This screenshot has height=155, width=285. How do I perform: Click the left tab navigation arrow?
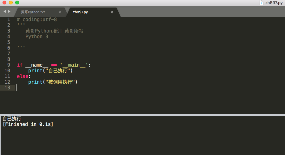5,12
